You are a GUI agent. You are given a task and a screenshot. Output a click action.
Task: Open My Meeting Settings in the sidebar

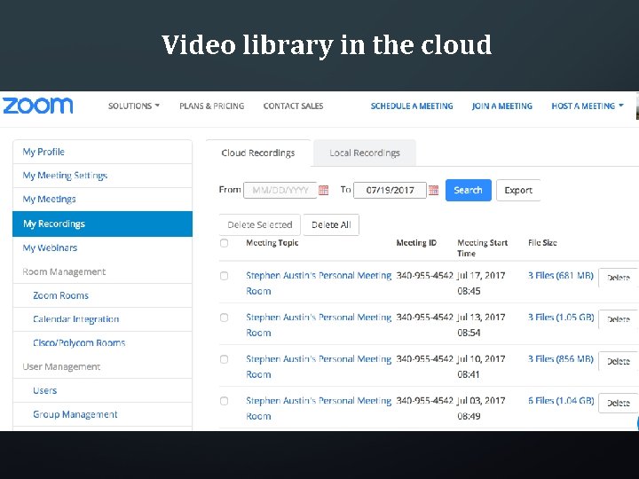(102, 176)
